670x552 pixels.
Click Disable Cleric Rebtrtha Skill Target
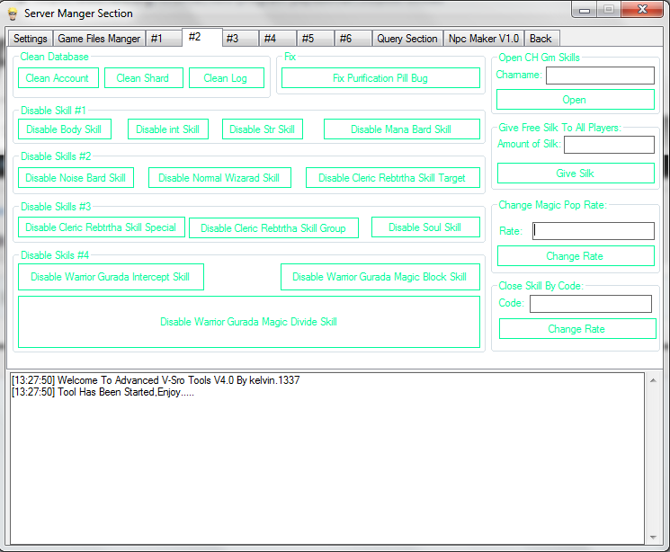tap(393, 178)
